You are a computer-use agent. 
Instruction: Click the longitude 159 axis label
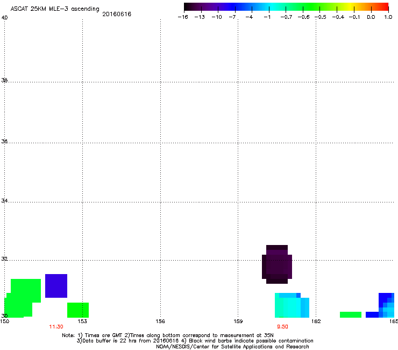[x=238, y=321]
